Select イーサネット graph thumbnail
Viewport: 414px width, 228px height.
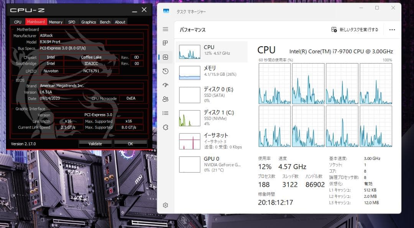tap(190, 141)
